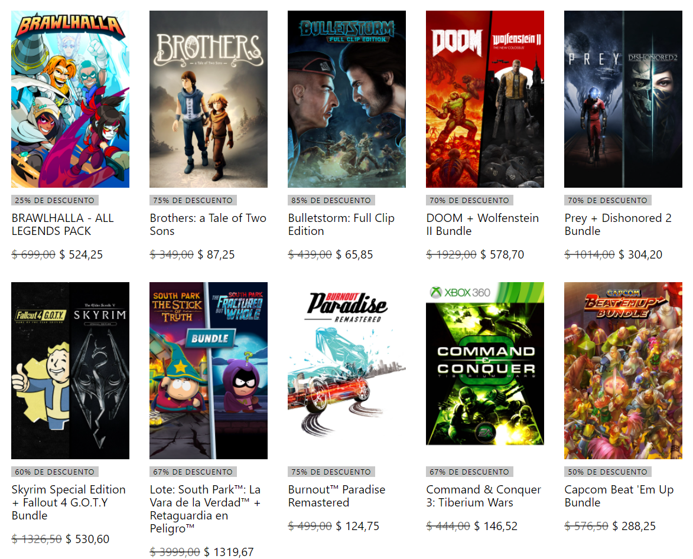
Task: Open the 'Prey + Dishonored 2 Bundle' title link
Action: [619, 224]
